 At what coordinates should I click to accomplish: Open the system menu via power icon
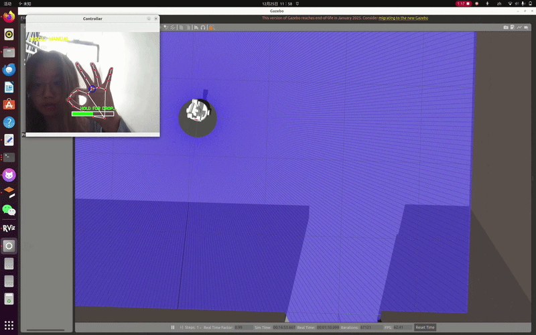coord(530,4)
